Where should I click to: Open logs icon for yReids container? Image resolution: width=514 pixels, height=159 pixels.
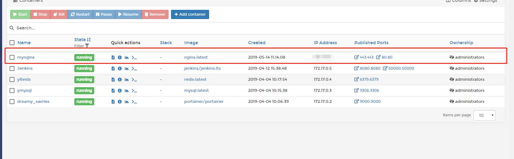point(113,79)
